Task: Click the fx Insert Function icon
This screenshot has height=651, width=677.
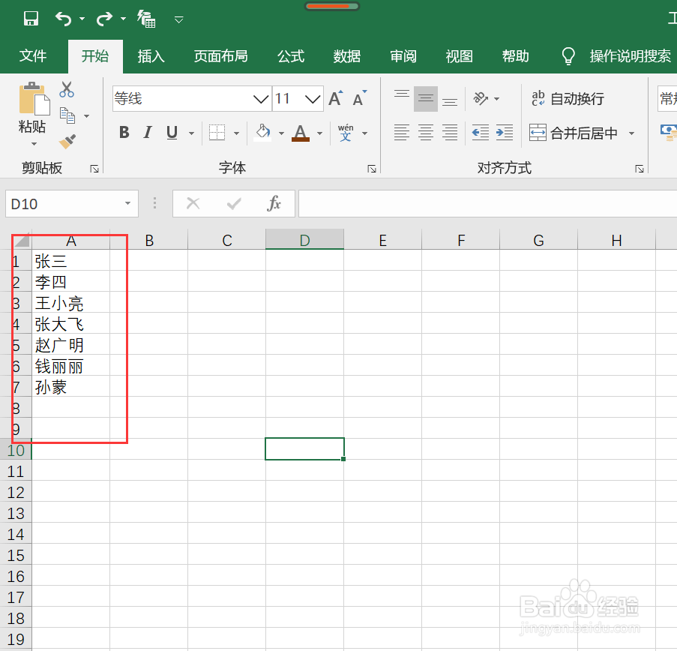Action: 274,203
